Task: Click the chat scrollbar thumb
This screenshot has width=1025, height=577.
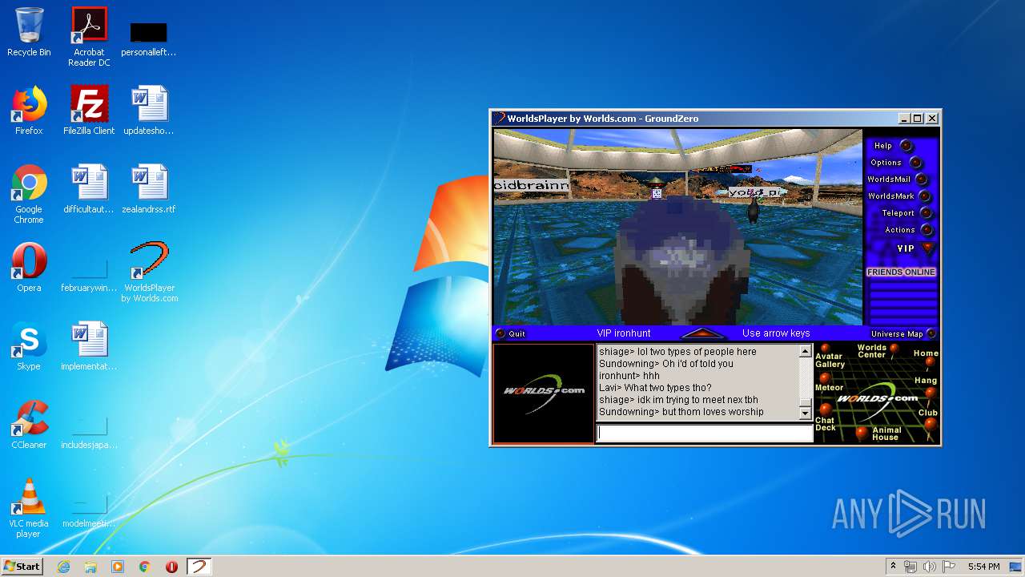Action: (805, 402)
